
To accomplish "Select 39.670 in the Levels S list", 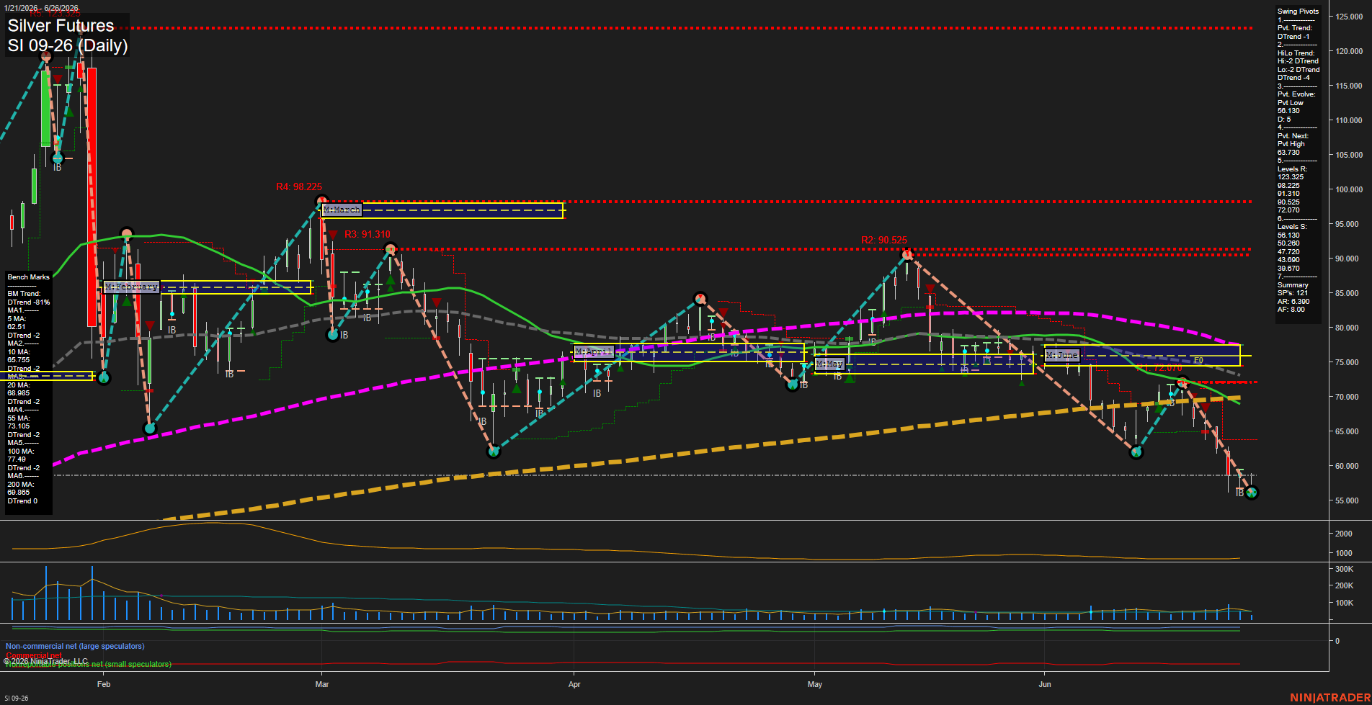I will pyautogui.click(x=1288, y=269).
